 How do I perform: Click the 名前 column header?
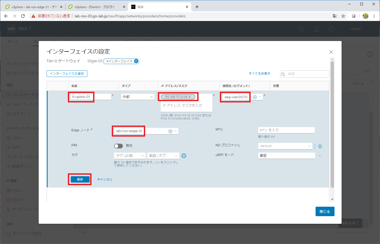pos(74,86)
